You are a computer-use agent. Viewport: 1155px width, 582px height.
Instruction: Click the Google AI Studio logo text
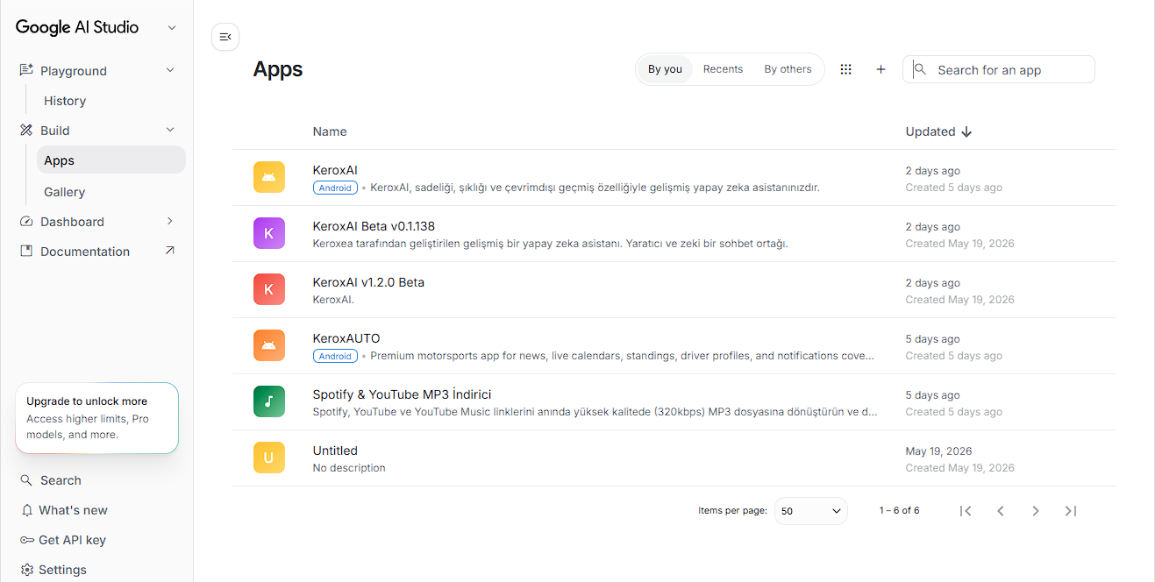[x=77, y=27]
